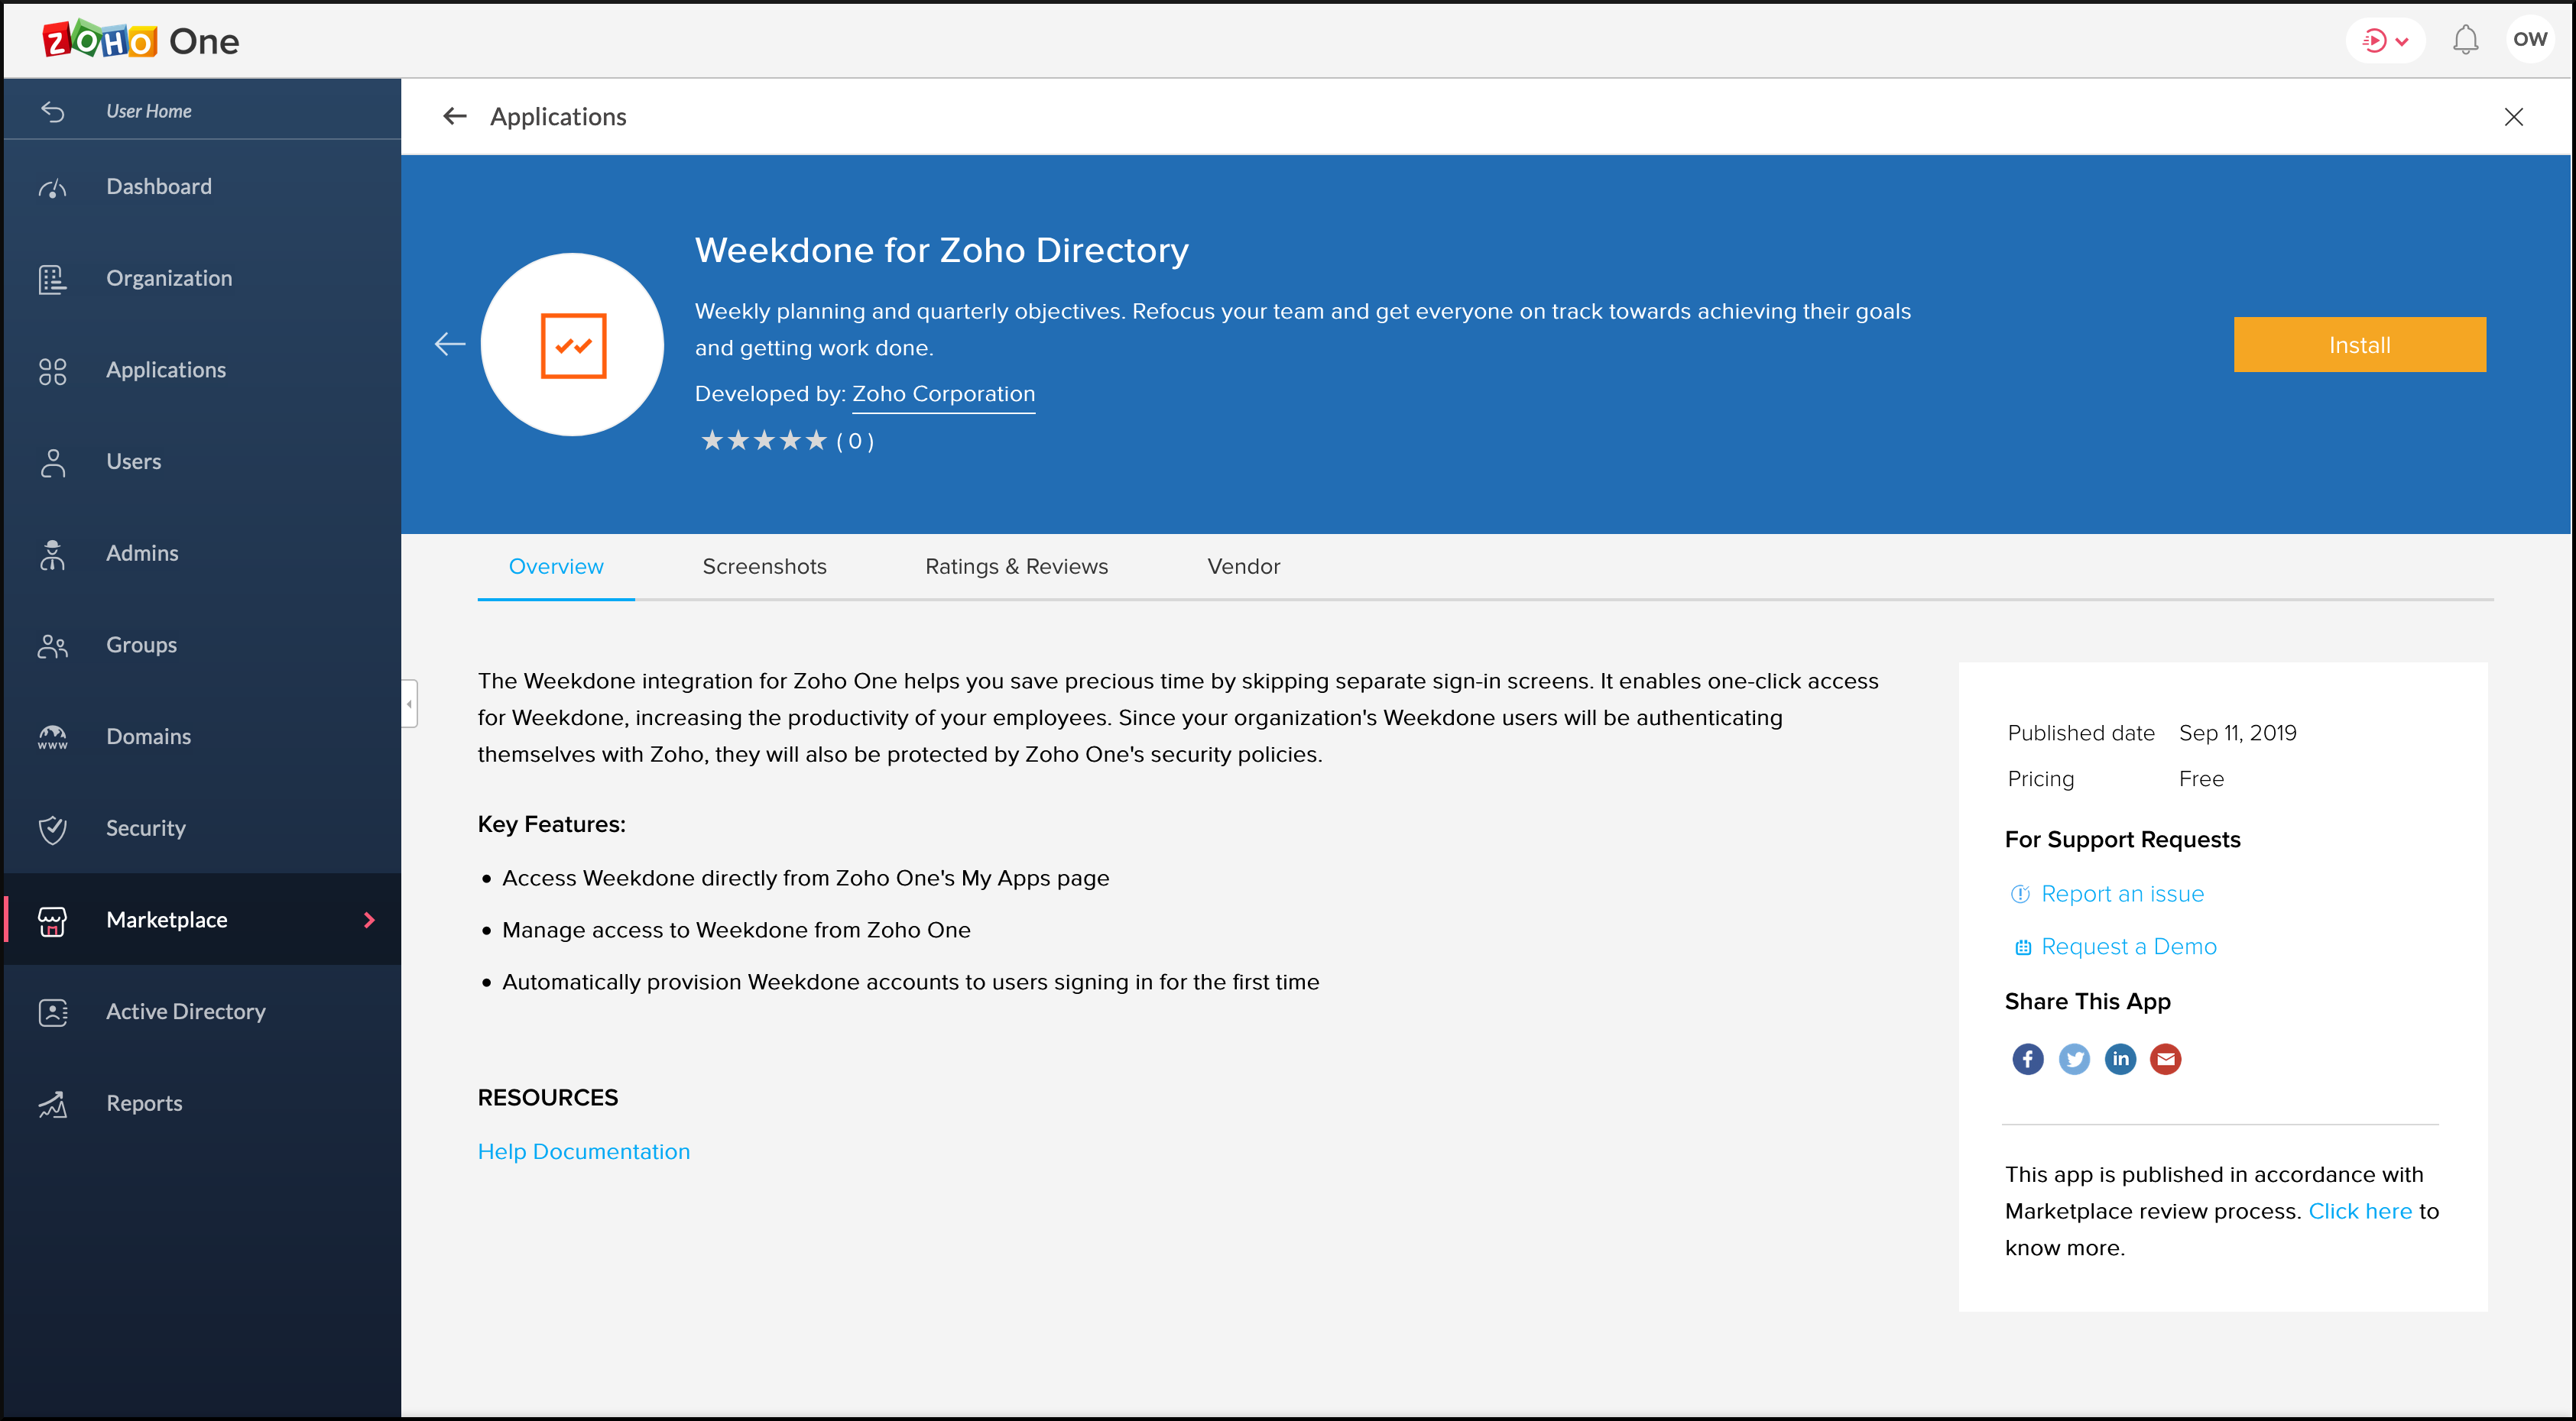Click Install to add Weekdone app
Image resolution: width=2576 pixels, height=1421 pixels.
click(2359, 345)
